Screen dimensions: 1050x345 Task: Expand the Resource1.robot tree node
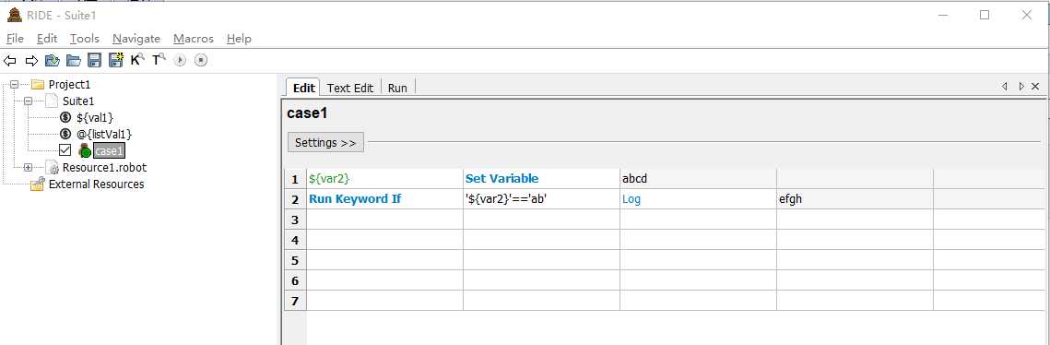tap(29, 168)
